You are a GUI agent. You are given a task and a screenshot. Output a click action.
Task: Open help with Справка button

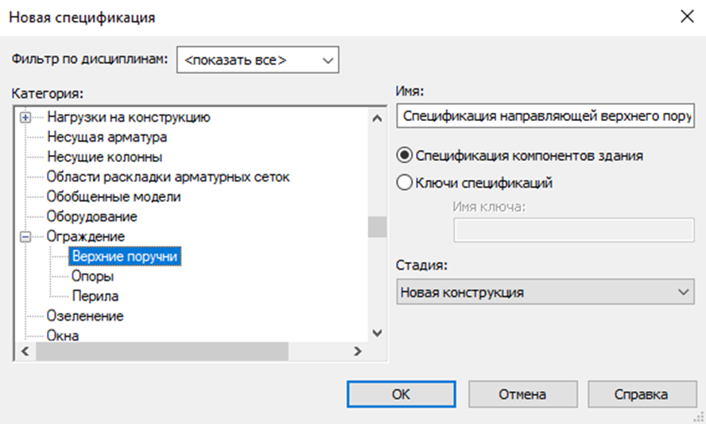(x=642, y=395)
